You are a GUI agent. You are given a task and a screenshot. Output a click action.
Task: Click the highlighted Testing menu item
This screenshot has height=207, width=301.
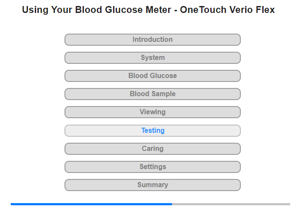[x=152, y=131]
